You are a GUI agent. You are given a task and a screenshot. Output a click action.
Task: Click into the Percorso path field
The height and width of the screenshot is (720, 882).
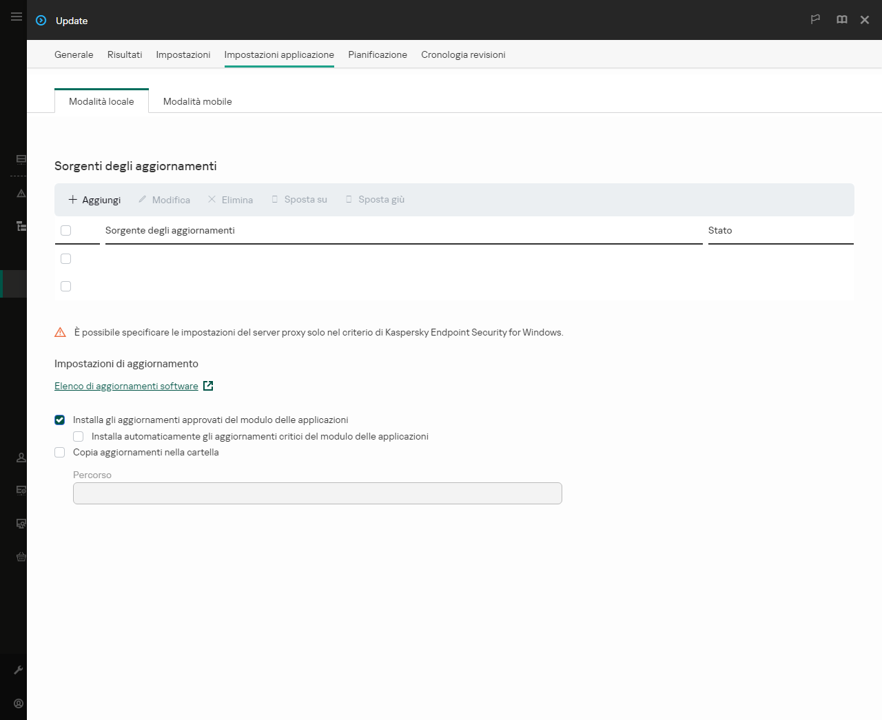318,493
